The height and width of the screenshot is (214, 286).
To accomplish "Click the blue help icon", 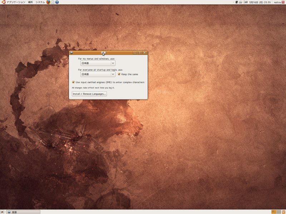I will click(57, 2).
